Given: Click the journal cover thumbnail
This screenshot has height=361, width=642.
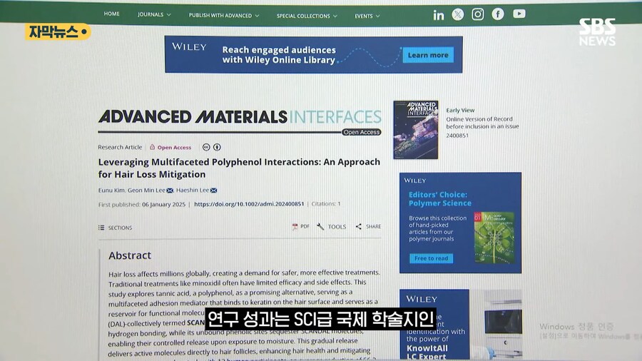Looking at the screenshot, I should click(x=416, y=129).
